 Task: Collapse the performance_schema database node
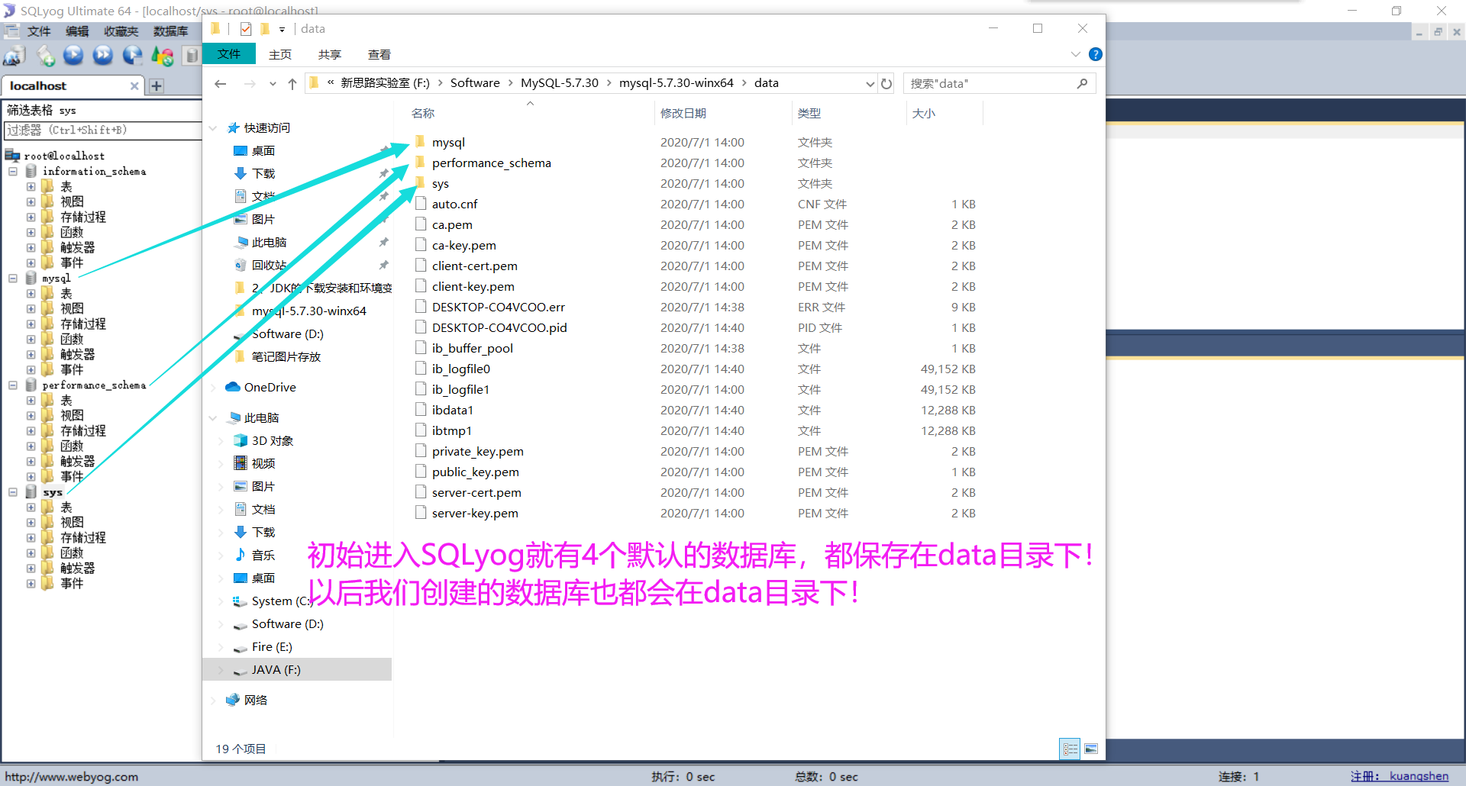[13, 385]
